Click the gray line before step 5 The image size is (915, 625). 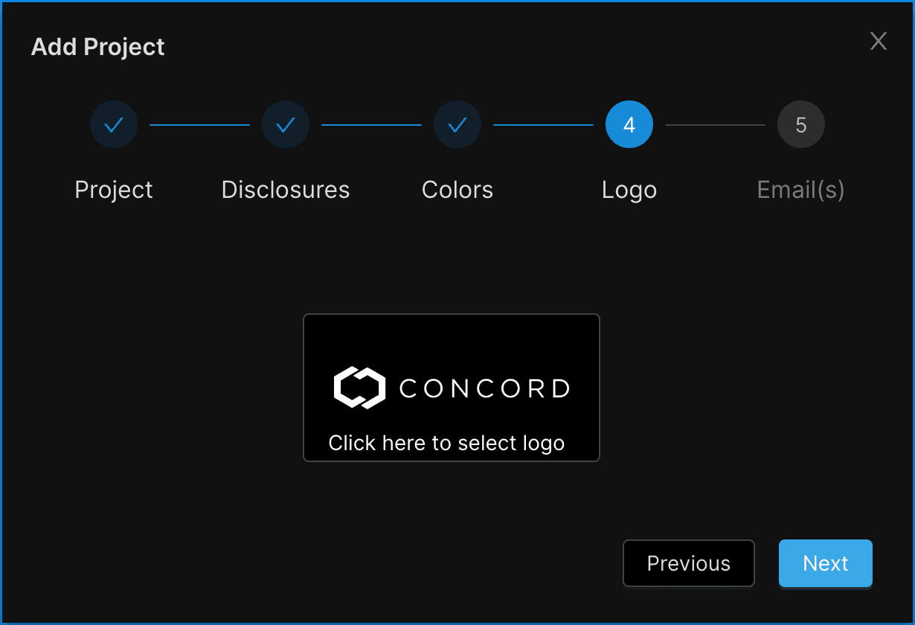pyautogui.click(x=715, y=125)
